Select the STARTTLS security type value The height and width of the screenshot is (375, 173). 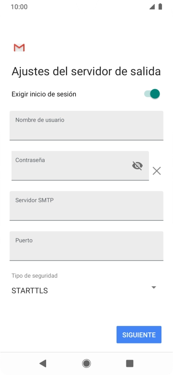[x=29, y=291]
